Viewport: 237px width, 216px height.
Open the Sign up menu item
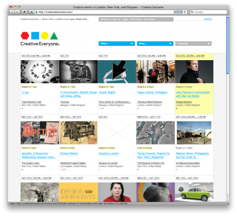116,19
